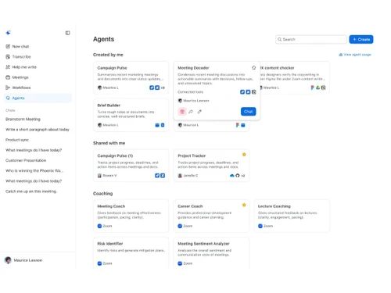Image resolution: width=391 pixels, height=293 pixels.
Task: Click the blue Create button
Action: (x=361, y=39)
